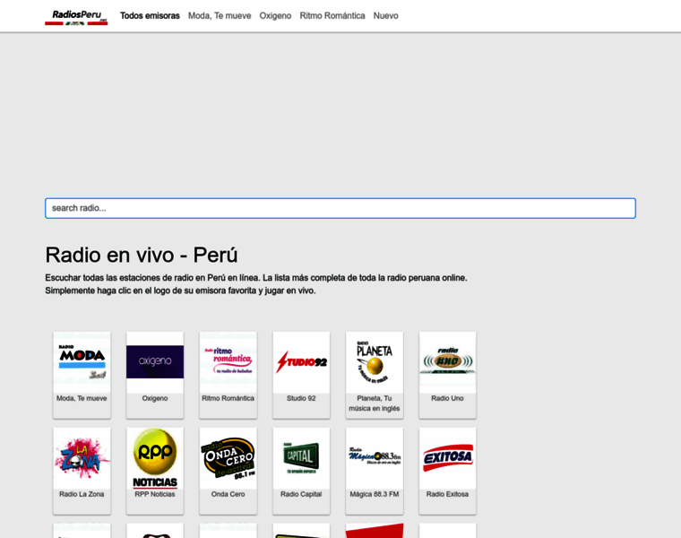
Task: Play Radio Moda station logo
Action: click(x=82, y=362)
